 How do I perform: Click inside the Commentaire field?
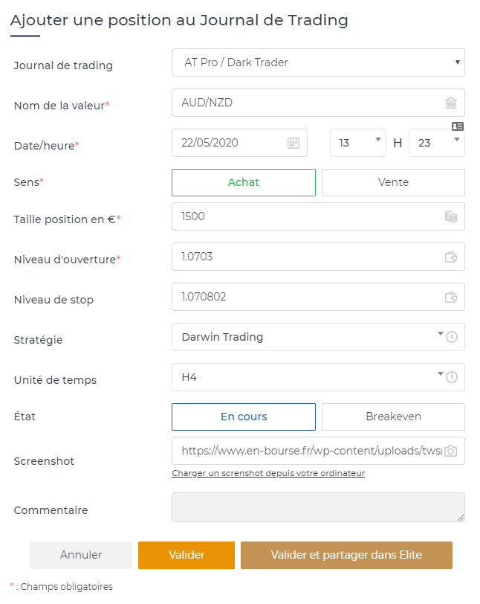(318, 507)
